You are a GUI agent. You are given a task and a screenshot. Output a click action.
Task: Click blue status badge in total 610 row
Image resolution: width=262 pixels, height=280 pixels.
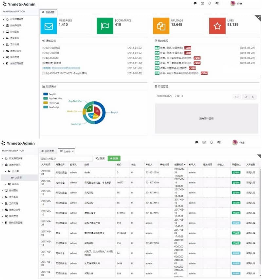coord(236,223)
